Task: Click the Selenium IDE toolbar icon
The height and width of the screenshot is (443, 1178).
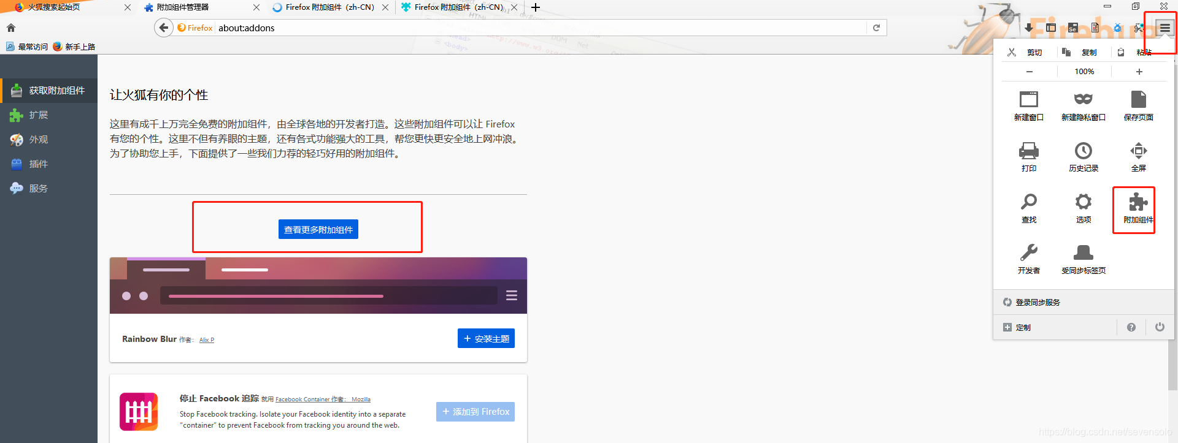Action: pyautogui.click(x=1073, y=28)
